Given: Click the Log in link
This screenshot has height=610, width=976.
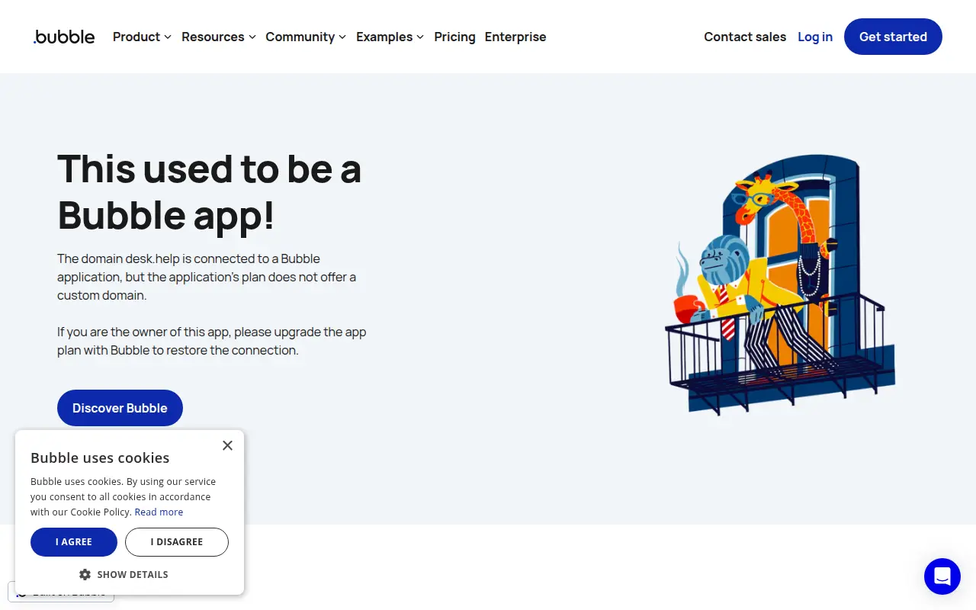Looking at the screenshot, I should coord(815,37).
